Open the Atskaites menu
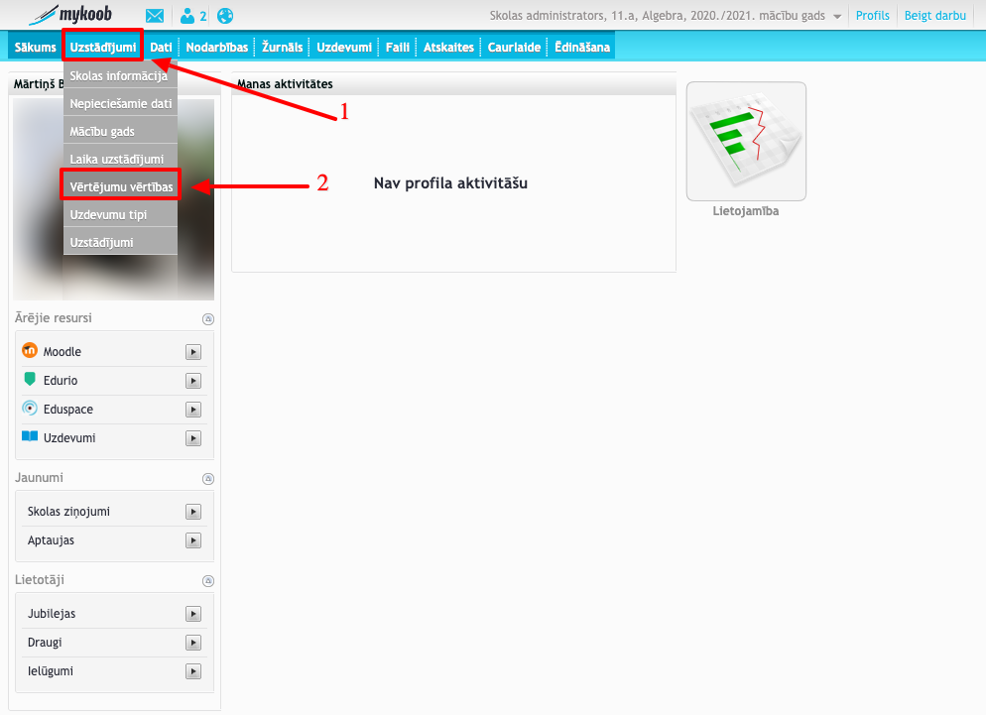 pos(448,48)
